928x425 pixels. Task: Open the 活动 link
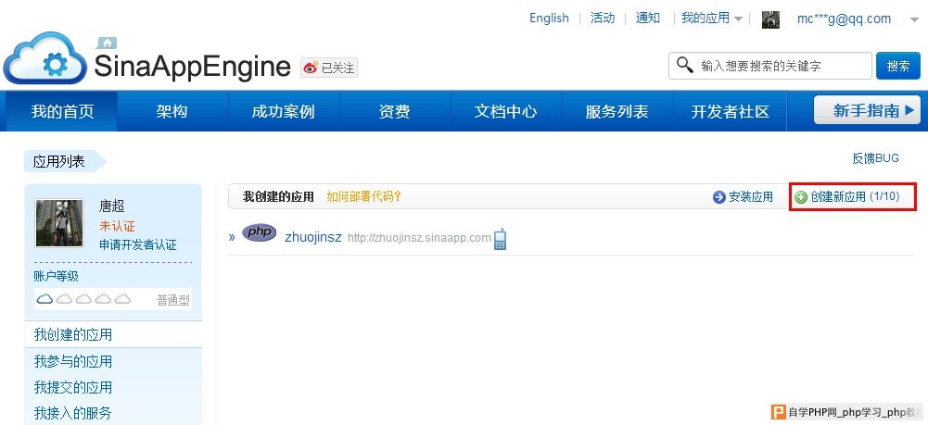[603, 19]
